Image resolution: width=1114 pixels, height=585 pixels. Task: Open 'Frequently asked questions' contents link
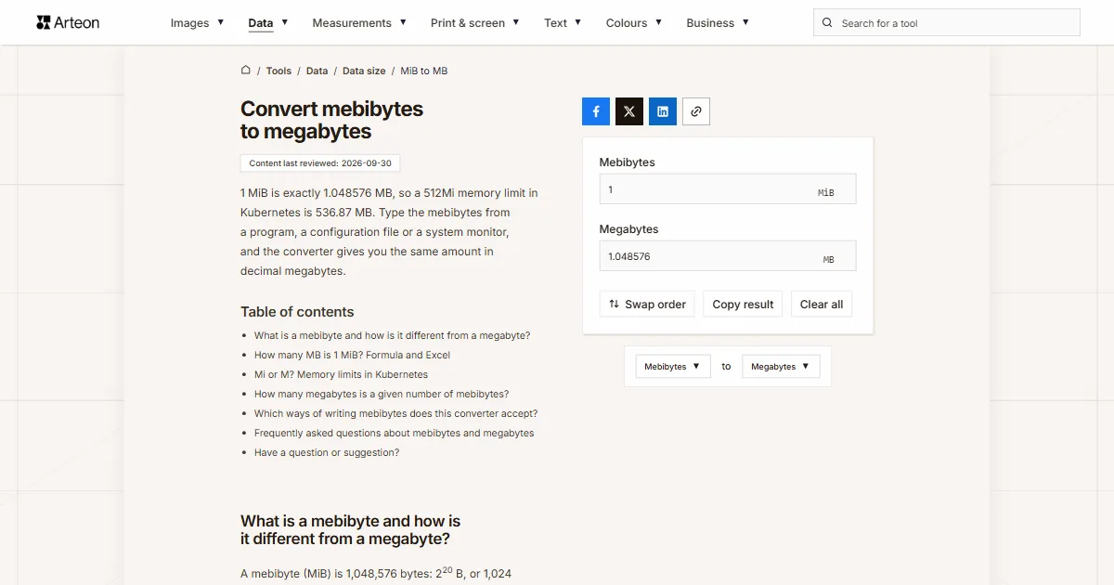[394, 433]
